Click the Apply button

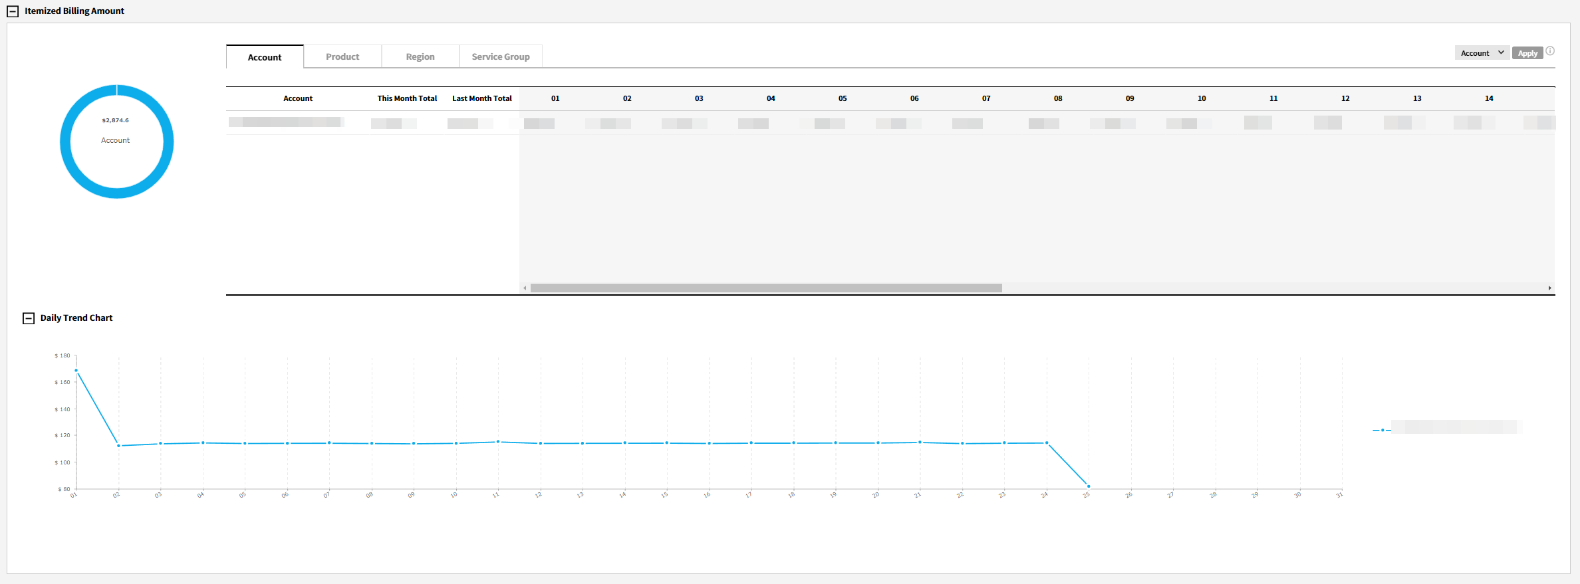[1527, 53]
